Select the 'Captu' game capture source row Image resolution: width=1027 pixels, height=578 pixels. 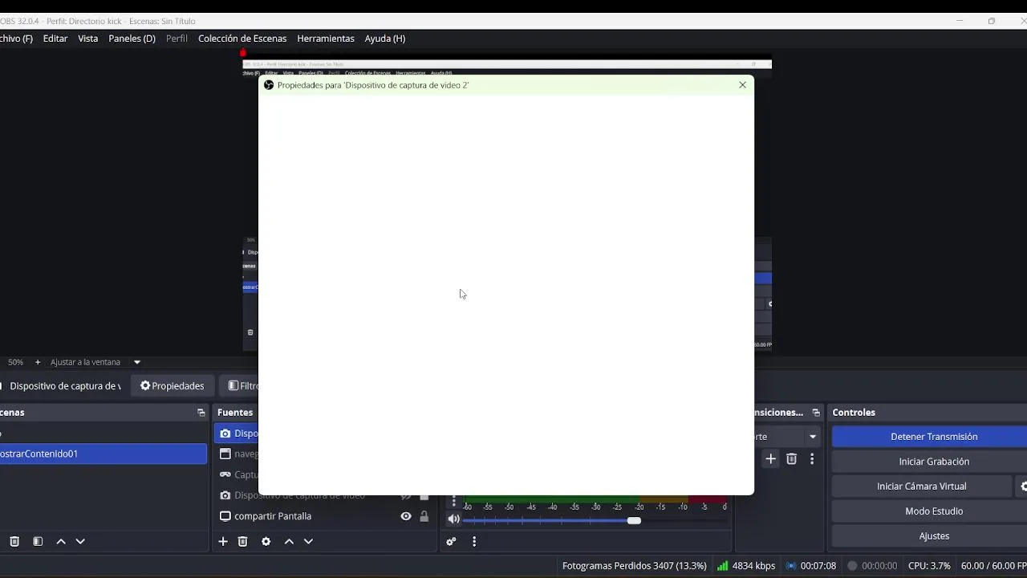point(237,474)
